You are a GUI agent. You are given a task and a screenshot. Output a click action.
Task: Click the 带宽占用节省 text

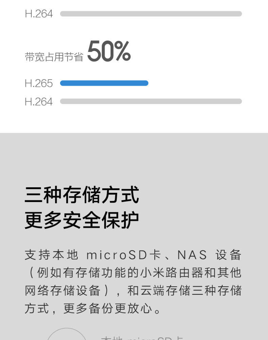click(54, 57)
